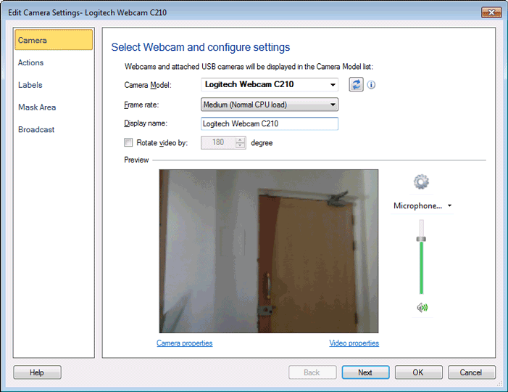Expand the Frame rate dropdown
Image resolution: width=508 pixels, height=392 pixels.
pos(270,105)
